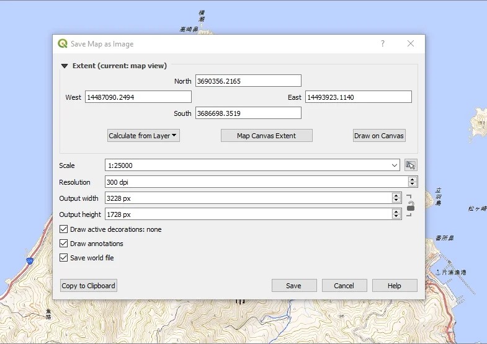Click the question mark help icon in title bar
The image size is (487, 344).
tap(383, 44)
